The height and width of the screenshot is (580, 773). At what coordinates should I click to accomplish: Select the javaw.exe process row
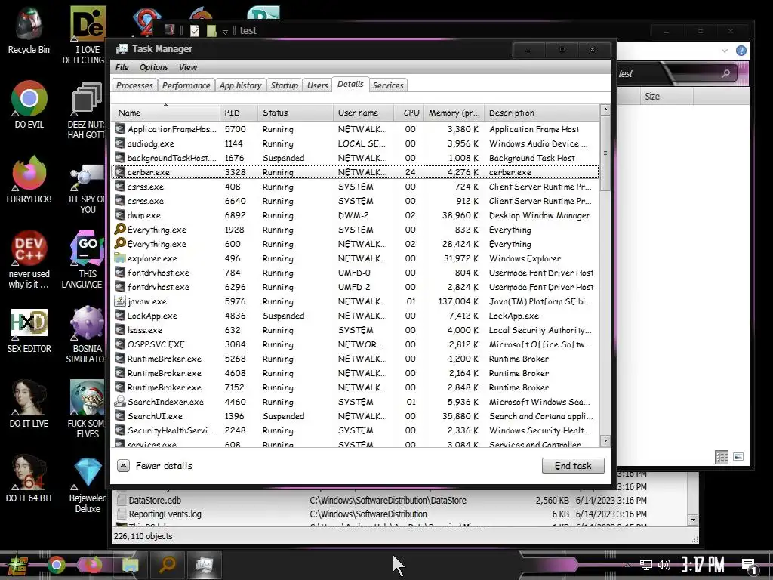(356, 301)
